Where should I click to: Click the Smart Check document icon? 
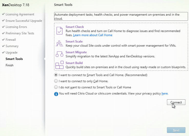(x=59, y=31)
